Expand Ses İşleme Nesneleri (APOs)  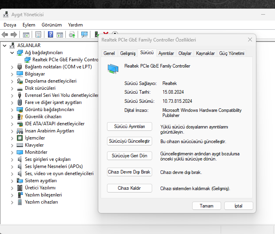12,167
